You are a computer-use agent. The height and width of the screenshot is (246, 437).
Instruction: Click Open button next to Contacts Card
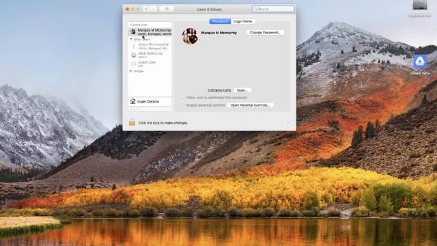242,90
